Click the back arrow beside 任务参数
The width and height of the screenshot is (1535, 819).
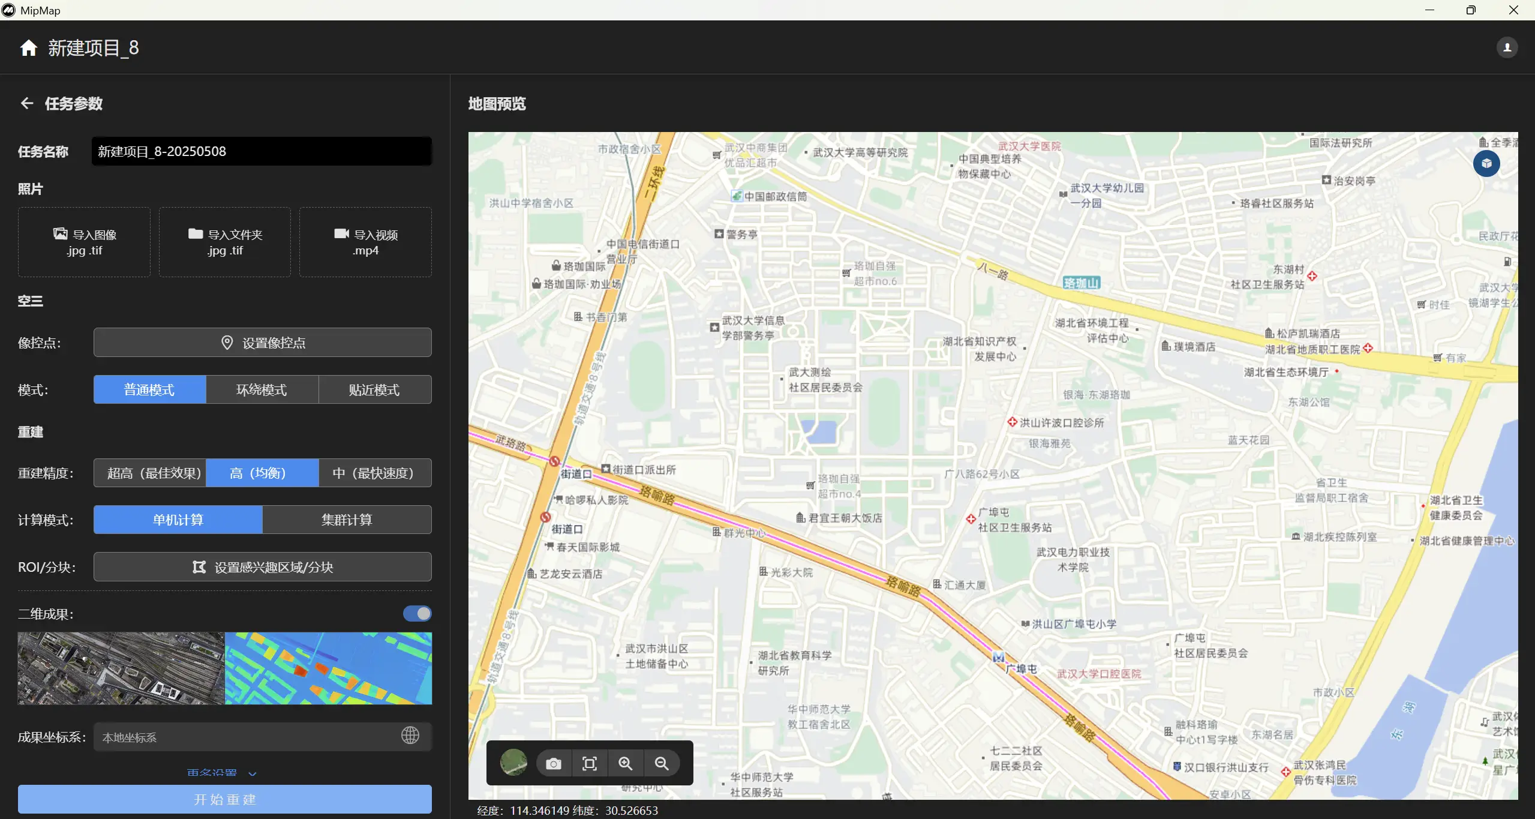click(26, 103)
